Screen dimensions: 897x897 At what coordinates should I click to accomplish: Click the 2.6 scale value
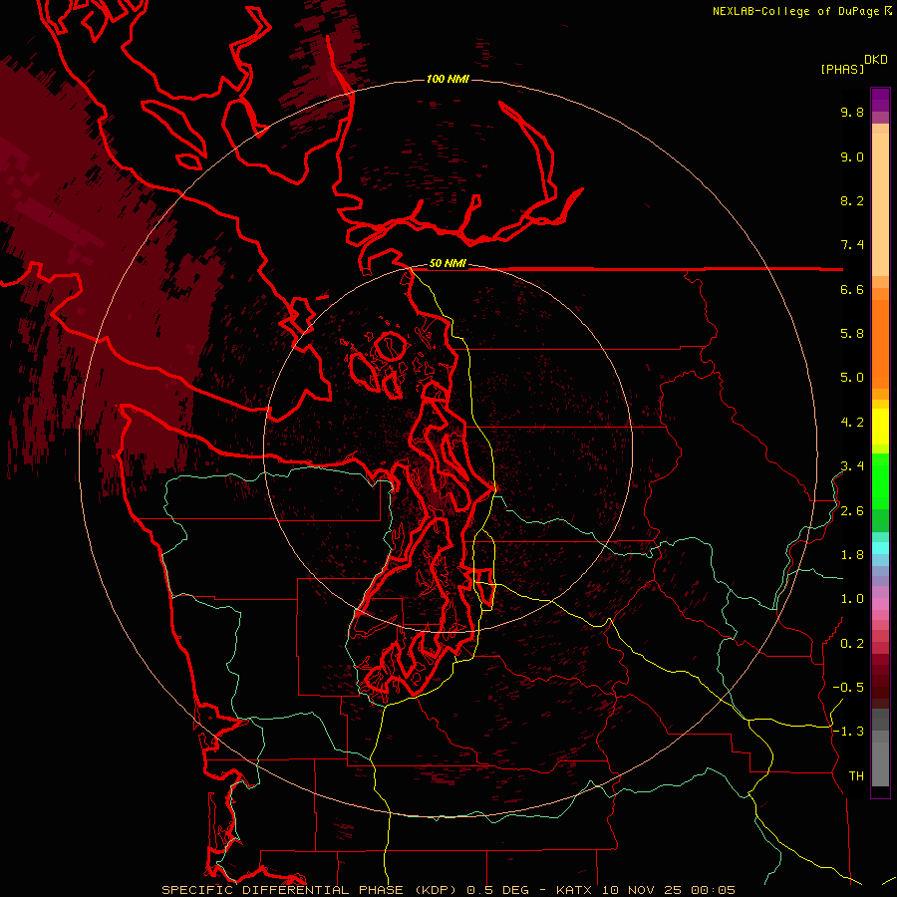pyautogui.click(x=852, y=511)
